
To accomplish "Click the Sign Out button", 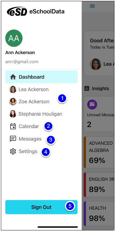I will point(41,207).
